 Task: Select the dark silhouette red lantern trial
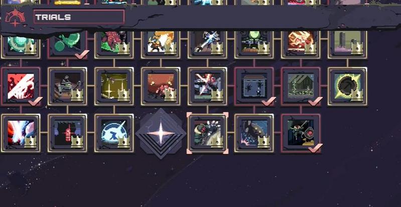(x=68, y=133)
